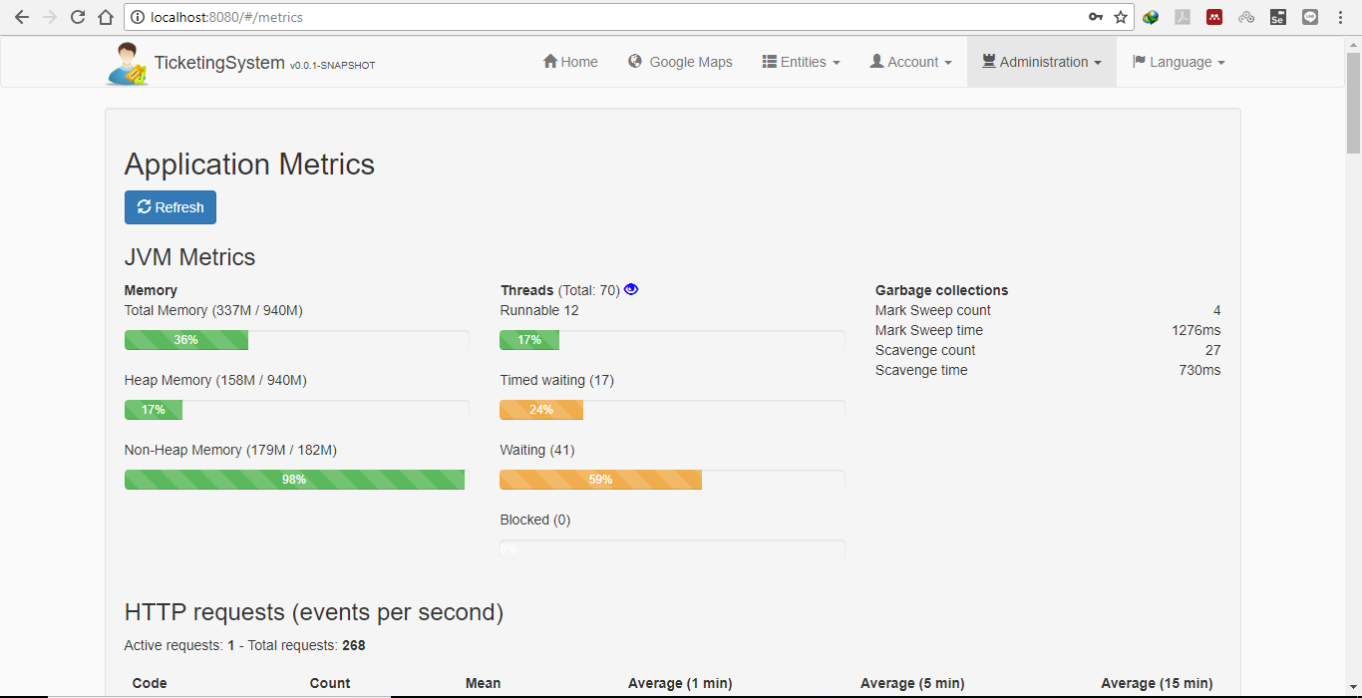Screen dimensions: 1362x698
Task: Open the Language dropdown menu
Action: [1179, 62]
